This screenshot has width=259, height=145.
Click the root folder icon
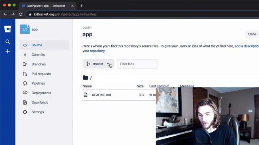click(85, 78)
